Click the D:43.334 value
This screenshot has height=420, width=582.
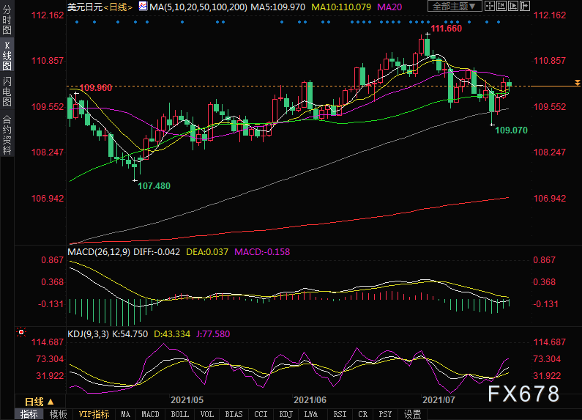(x=172, y=334)
